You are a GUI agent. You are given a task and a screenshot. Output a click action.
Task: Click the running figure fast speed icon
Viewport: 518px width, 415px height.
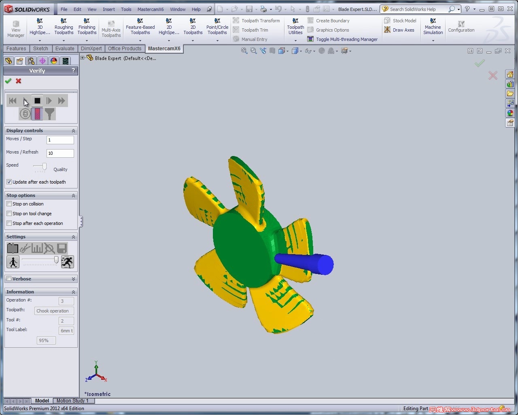pyautogui.click(x=67, y=262)
